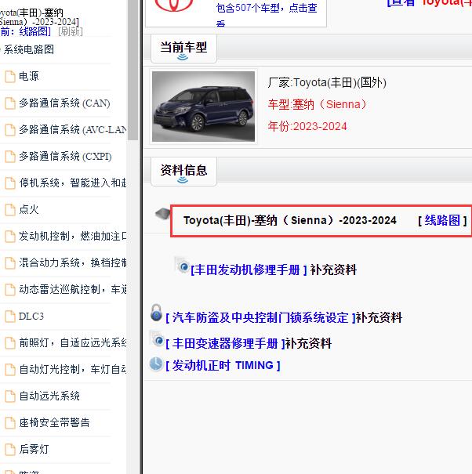Open the 座椅安全带警告 entry
472x474 pixels.
coord(54,422)
